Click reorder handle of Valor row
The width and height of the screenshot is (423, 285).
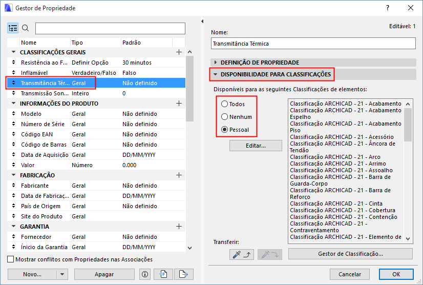pos(13,165)
